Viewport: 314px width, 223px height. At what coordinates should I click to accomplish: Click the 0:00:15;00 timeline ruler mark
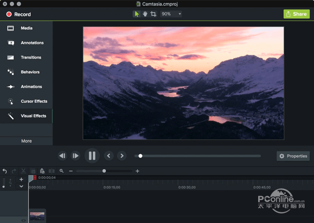click(x=112, y=187)
